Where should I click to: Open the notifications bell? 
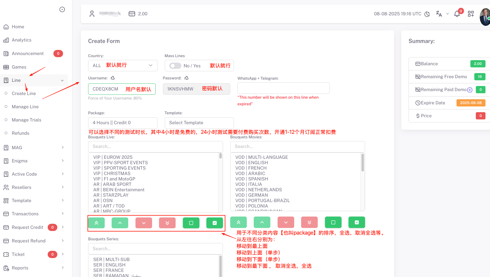point(457,14)
